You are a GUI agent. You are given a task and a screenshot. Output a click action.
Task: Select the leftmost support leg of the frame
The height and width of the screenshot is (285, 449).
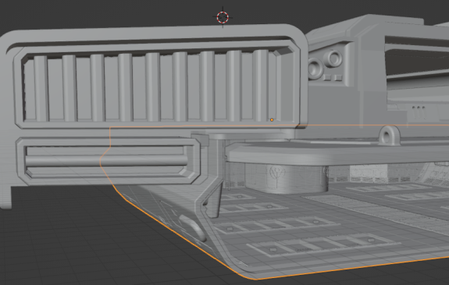tap(5, 197)
